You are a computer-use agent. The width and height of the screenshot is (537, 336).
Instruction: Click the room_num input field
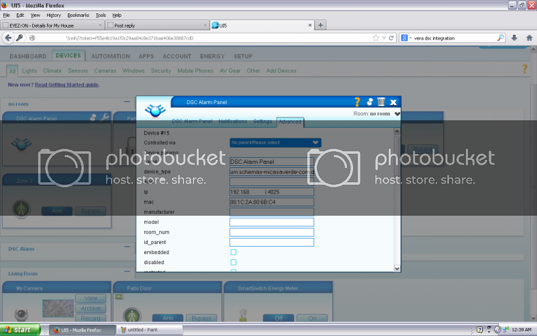coord(272,232)
